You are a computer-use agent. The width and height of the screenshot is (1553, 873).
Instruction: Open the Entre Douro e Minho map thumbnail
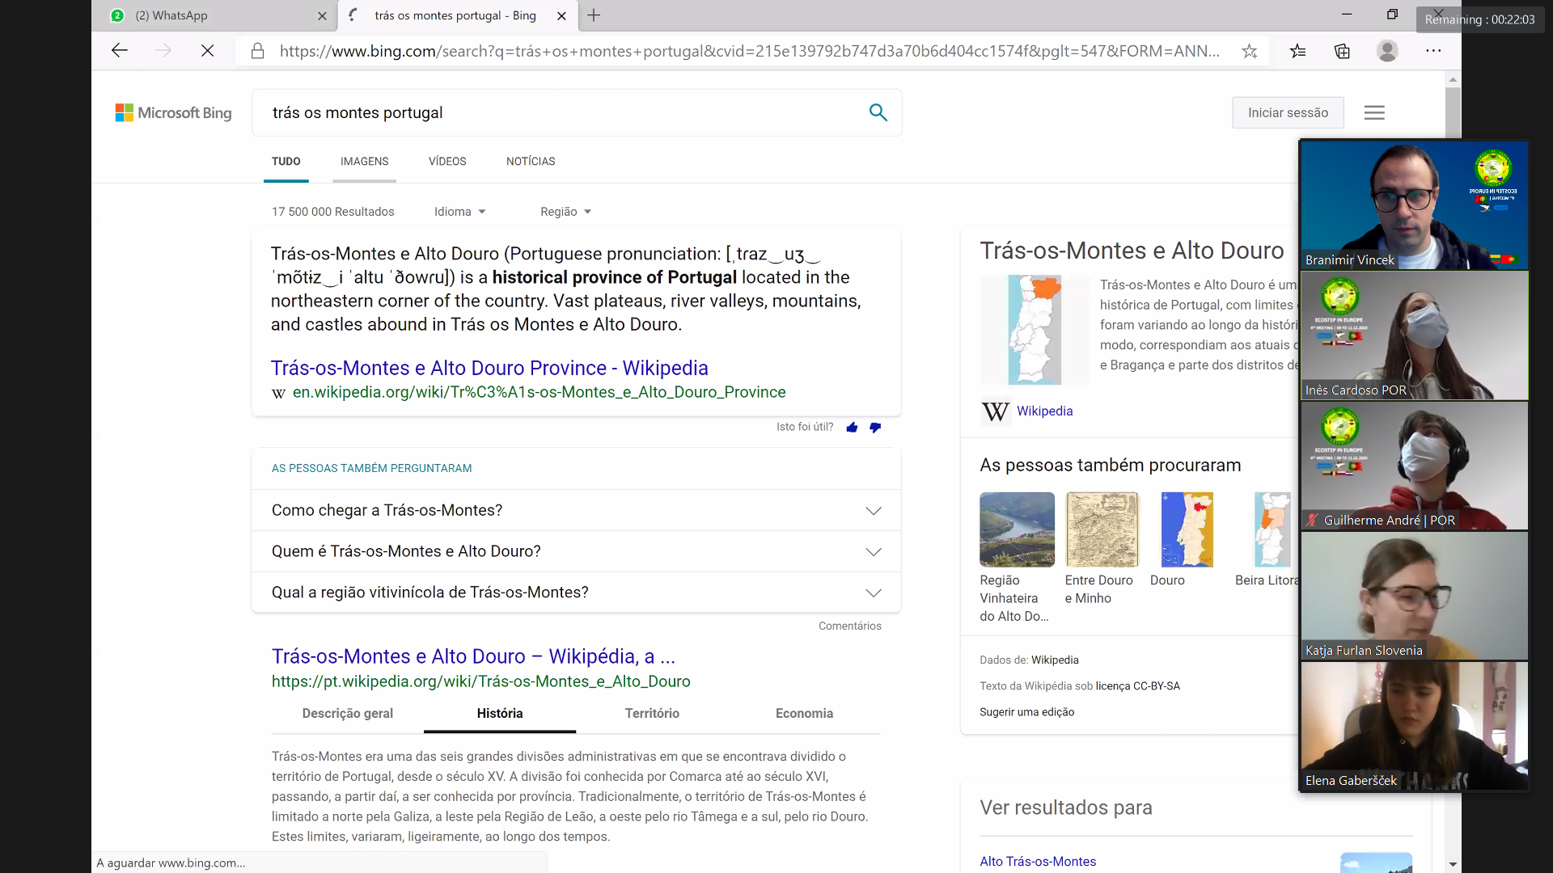(1102, 529)
